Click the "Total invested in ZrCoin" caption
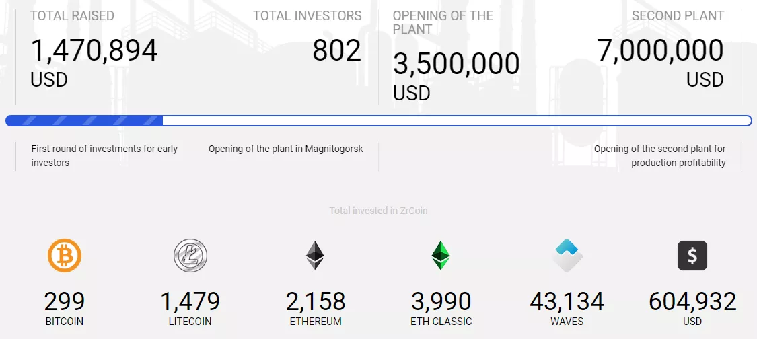This screenshot has height=339, width=757. 378,211
